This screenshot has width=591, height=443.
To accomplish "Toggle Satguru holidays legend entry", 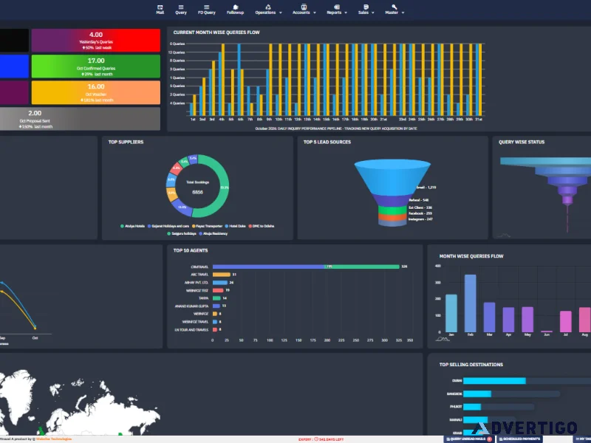I will [182, 233].
